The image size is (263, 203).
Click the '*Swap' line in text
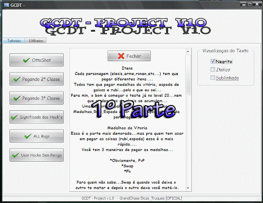tap(127, 166)
